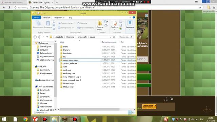Image resolution: width=217 pixels, height=122 pixels.
Task: Click the Тип column header
Action: [122, 42]
